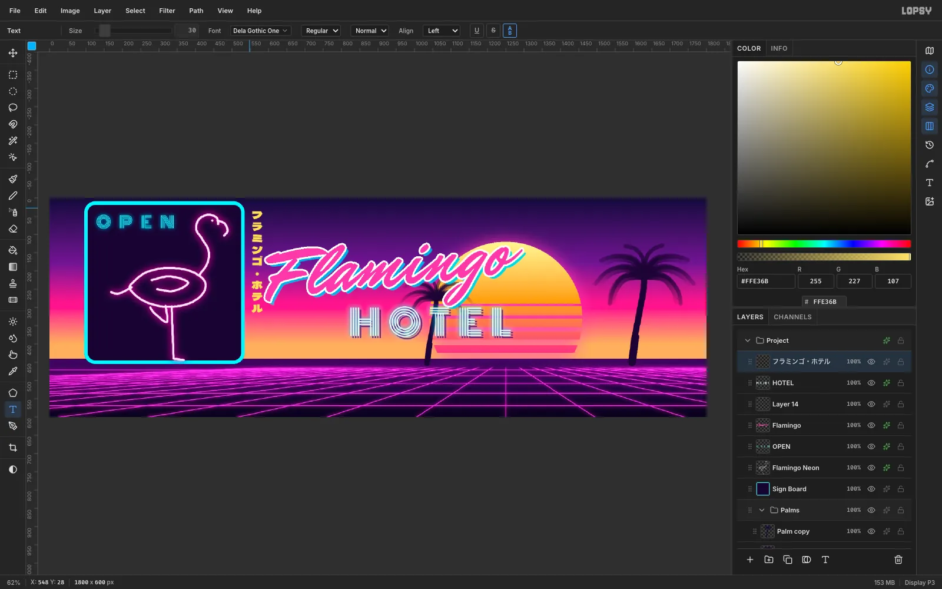Open the Font family dropdown
Image resolution: width=942 pixels, height=589 pixels.
point(260,31)
